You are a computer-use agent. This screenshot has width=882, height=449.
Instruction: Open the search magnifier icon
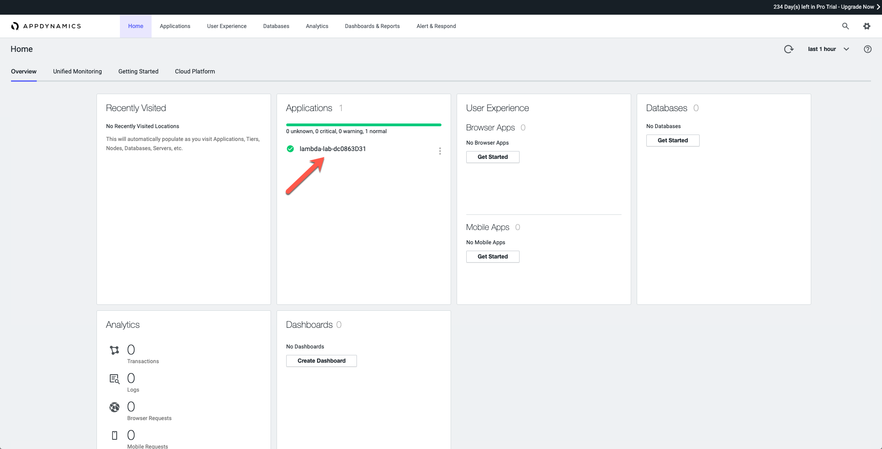[845, 26]
